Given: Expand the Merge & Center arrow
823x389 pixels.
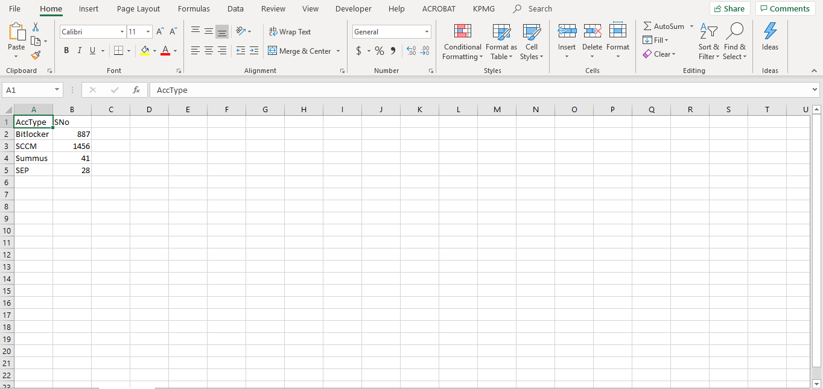Looking at the screenshot, I should tap(338, 51).
